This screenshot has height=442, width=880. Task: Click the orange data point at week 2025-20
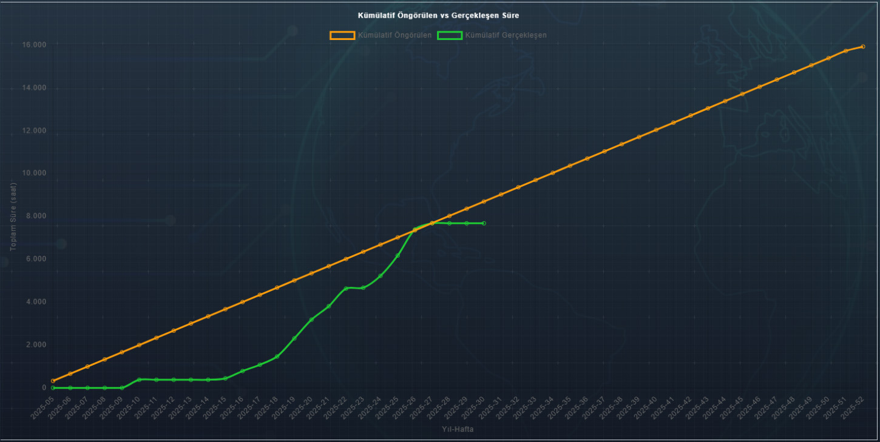[311, 273]
